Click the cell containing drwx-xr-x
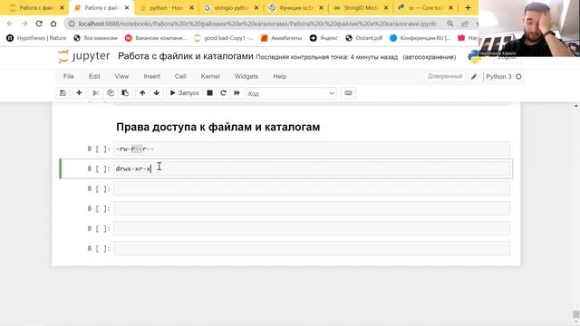580x326 pixels. (312, 169)
